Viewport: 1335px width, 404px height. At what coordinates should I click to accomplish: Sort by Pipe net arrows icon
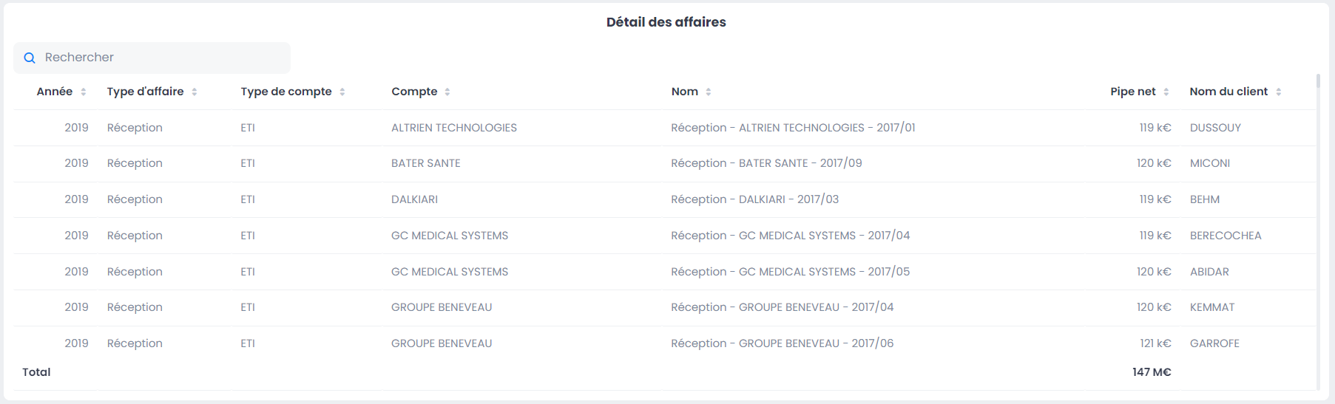tap(1166, 92)
